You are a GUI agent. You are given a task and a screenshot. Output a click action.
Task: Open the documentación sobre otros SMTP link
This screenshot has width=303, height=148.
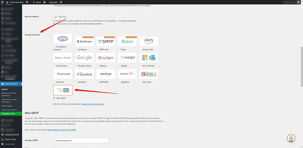pyautogui.click(x=62, y=130)
